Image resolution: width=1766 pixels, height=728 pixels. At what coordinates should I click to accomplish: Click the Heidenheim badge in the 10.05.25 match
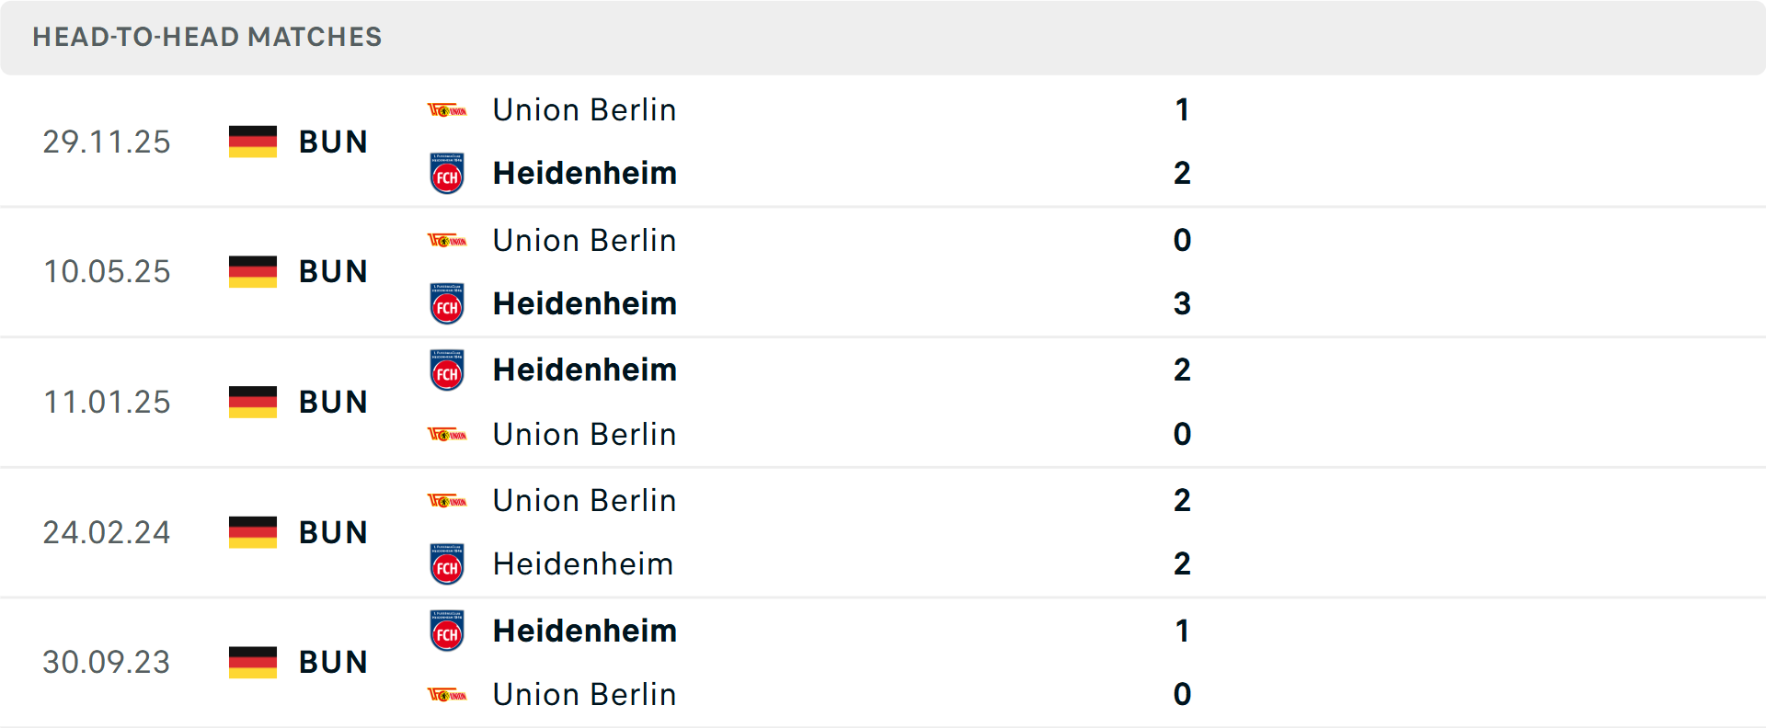(447, 303)
